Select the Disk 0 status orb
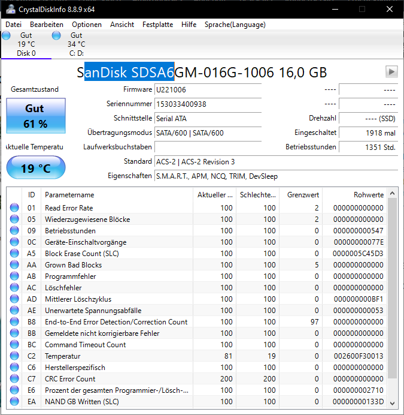404x415 pixels. [x=6, y=35]
